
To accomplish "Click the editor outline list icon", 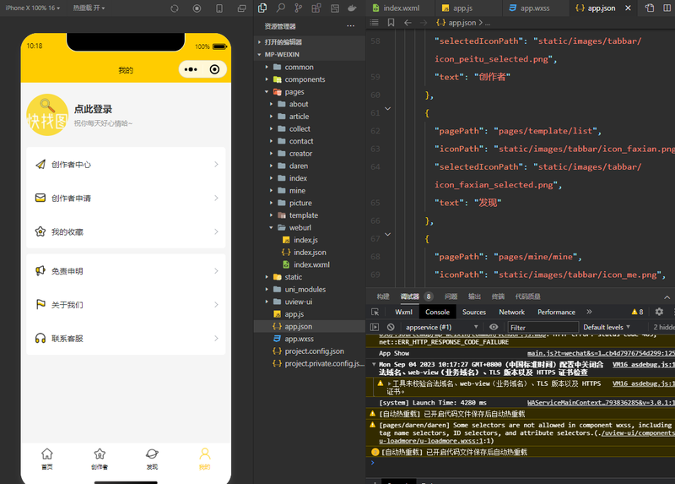I will click(374, 23).
